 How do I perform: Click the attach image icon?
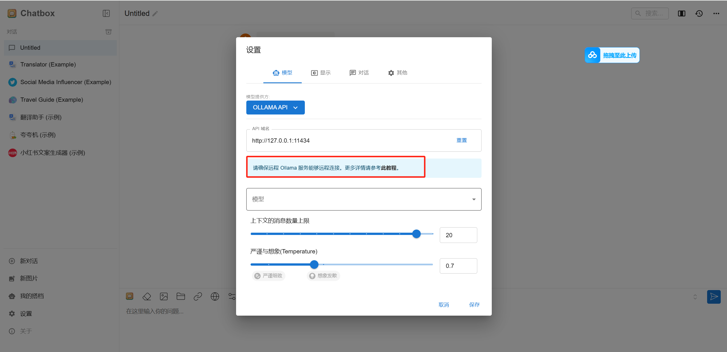click(x=164, y=297)
